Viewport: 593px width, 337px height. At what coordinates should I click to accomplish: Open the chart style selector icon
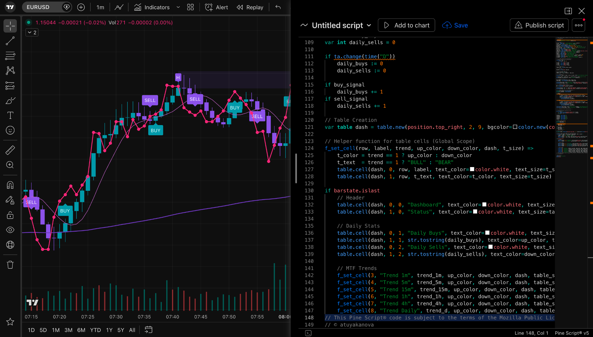[119, 7]
